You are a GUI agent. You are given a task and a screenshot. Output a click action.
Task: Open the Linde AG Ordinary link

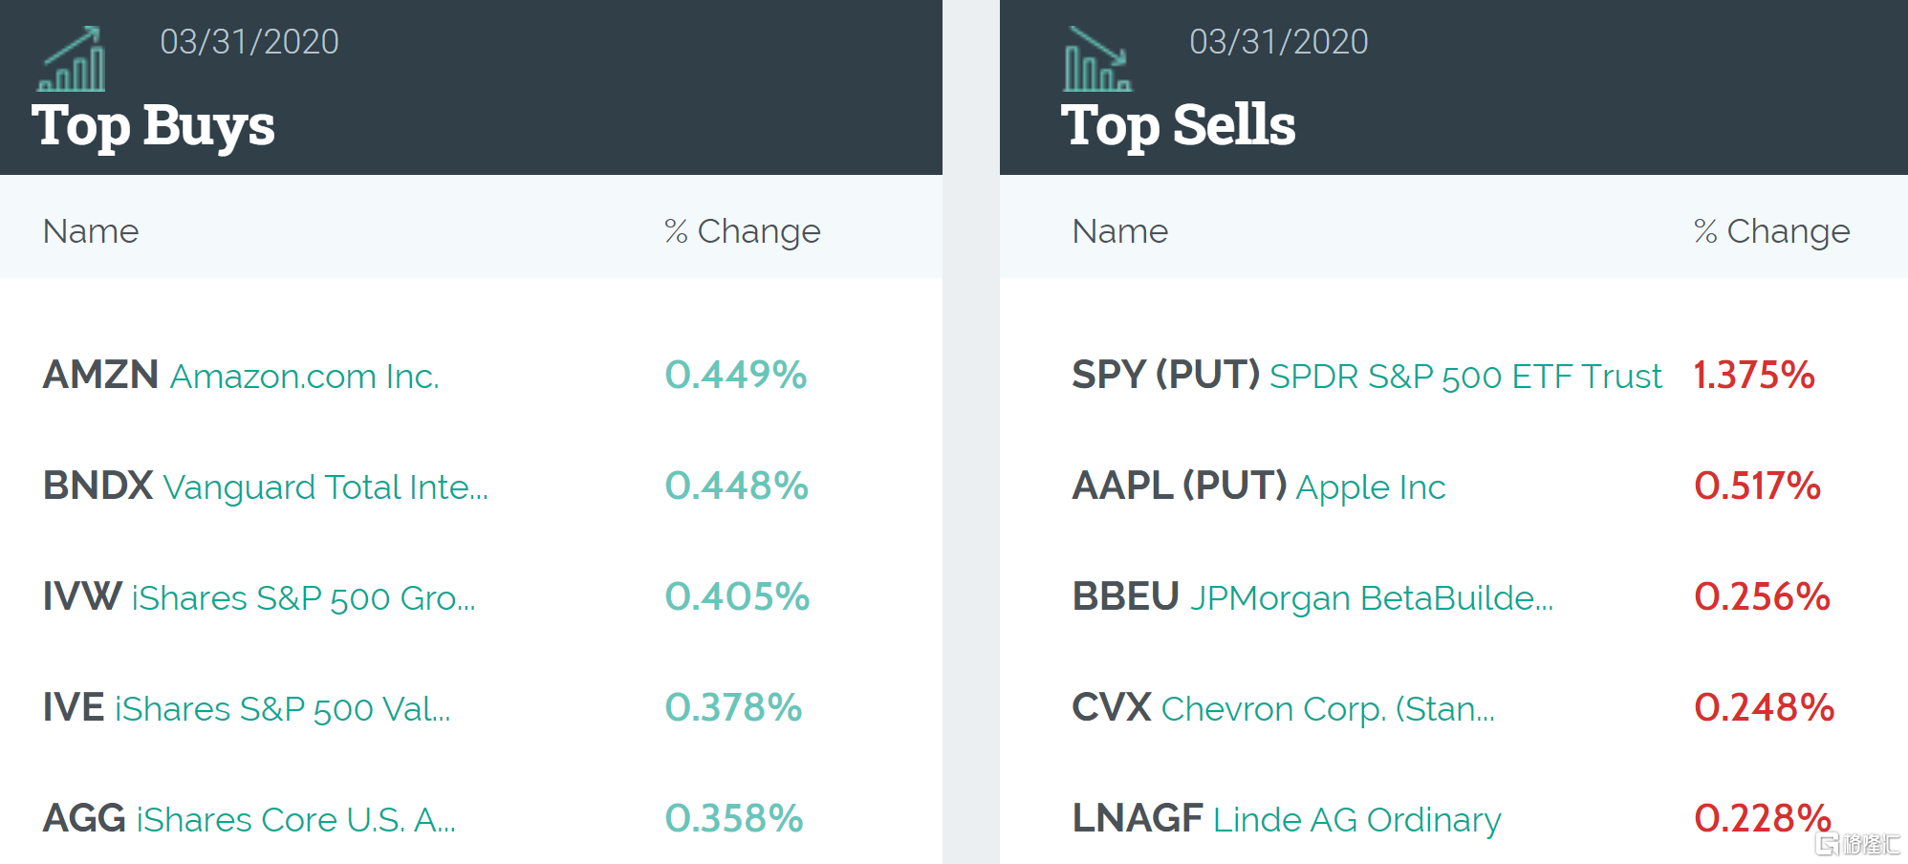[x=1356, y=820]
